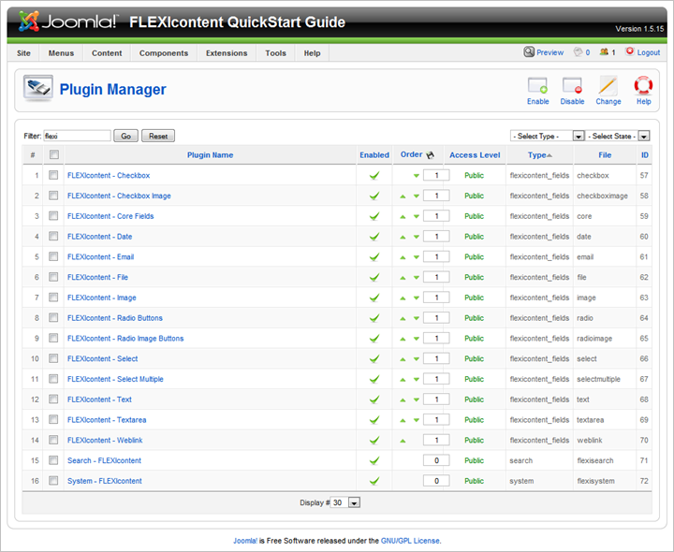Sort by Plugin Name column header

point(211,155)
